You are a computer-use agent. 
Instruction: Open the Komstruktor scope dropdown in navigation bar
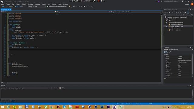pyautogui.click(x=28, y=12)
